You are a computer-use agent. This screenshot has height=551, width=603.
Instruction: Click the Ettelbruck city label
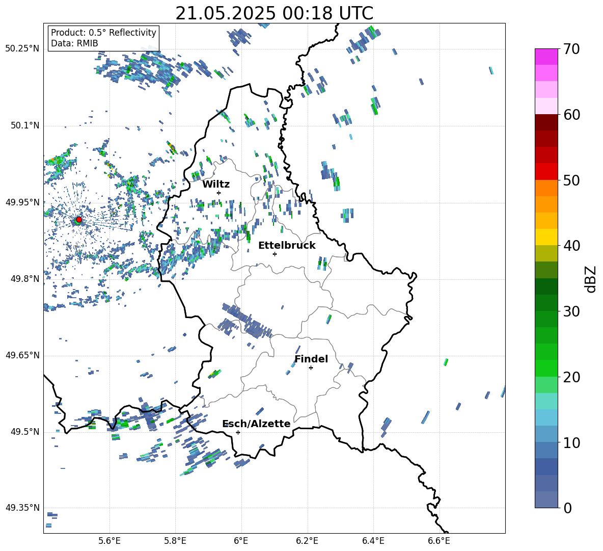click(287, 246)
